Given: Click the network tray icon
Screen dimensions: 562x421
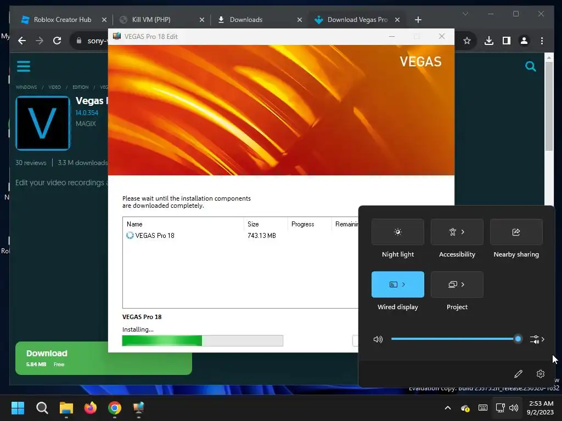Looking at the screenshot, I should click(x=500, y=408).
